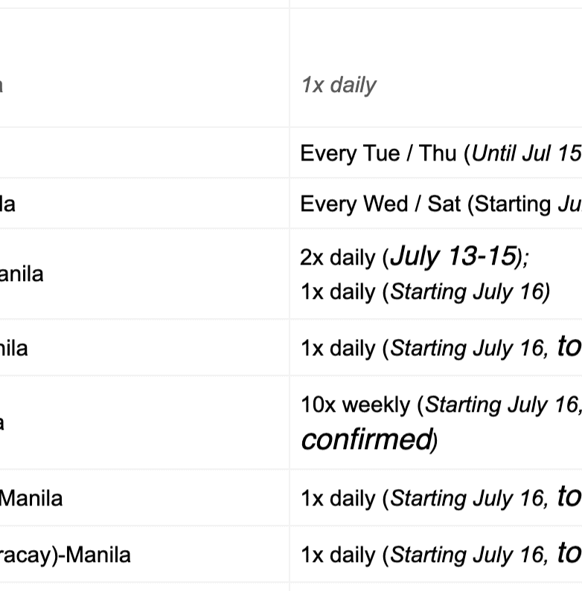The image size is (582, 591).
Task: Select the "Every Wed / Sat" frequency text
Action: point(380,204)
